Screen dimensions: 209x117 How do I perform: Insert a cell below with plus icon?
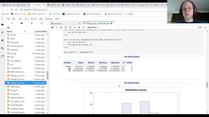pos(57,27)
